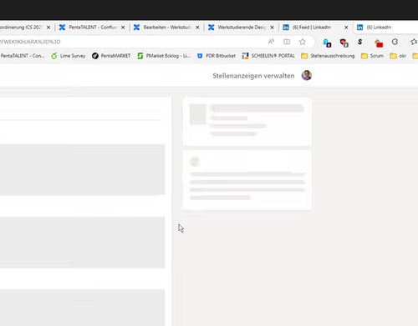
Task: Open the PentaMARKET bookmark
Action: coord(111,56)
